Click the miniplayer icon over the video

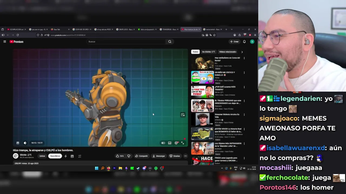183,115
